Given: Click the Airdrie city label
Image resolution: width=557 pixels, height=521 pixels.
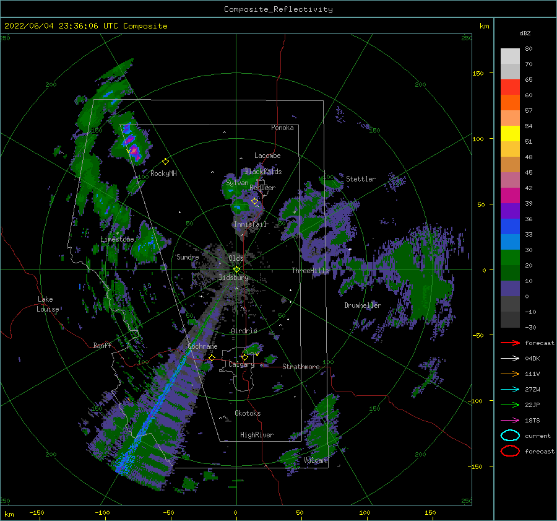Looking at the screenshot, I should point(244,331).
